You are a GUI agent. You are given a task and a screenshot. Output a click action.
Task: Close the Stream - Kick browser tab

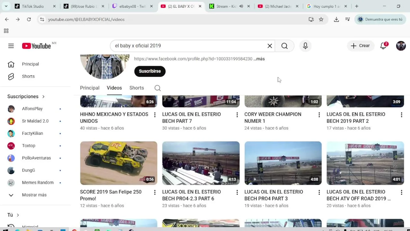coord(249,6)
